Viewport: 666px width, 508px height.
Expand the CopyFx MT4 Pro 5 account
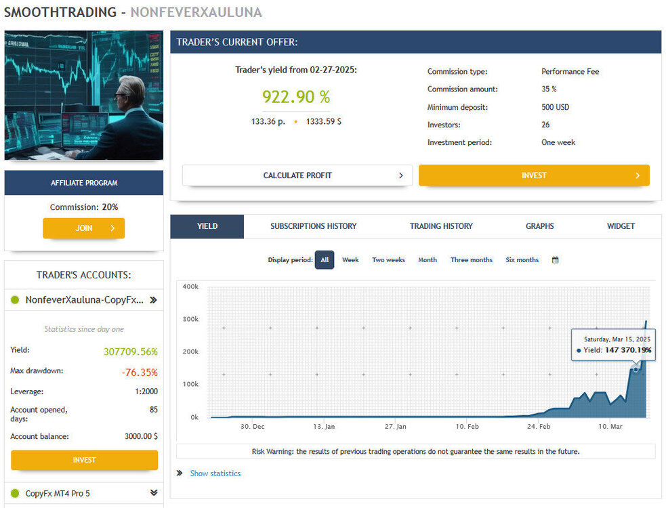tap(154, 492)
